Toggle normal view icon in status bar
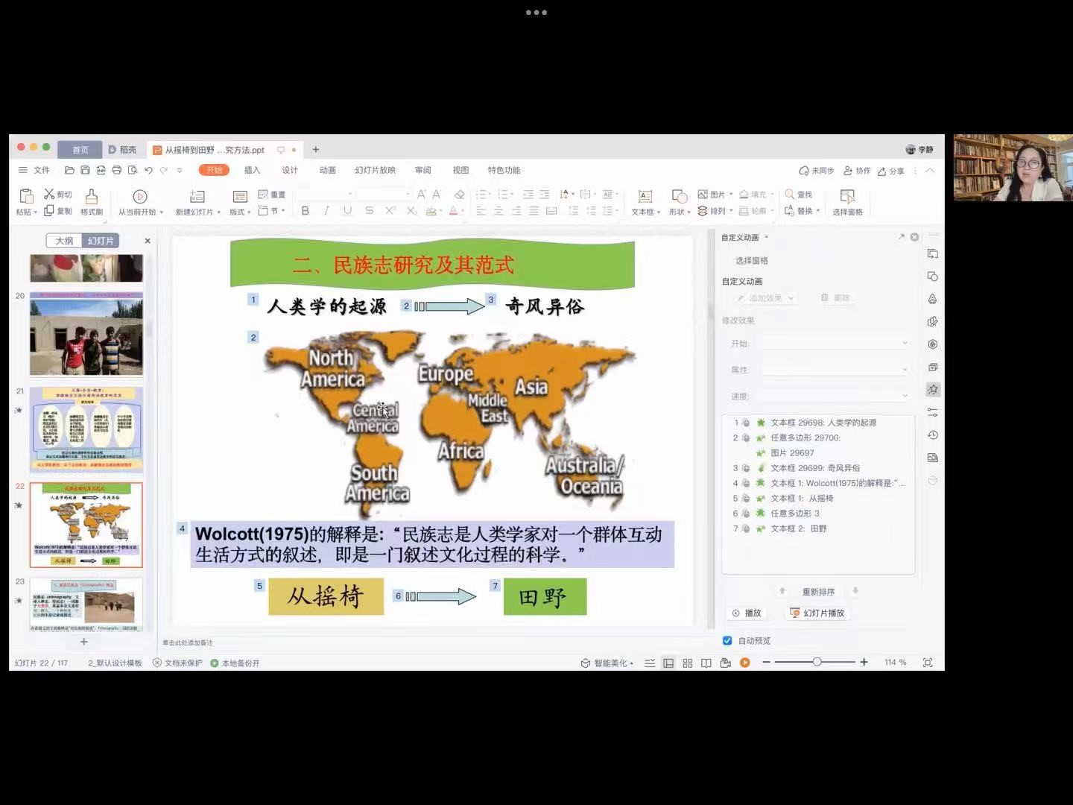This screenshot has height=805, width=1073. (x=668, y=663)
